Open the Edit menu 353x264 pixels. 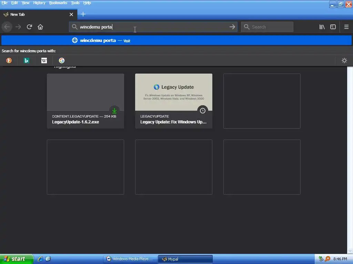tap(14, 3)
